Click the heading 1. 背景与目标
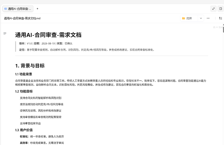The width and height of the screenshot is (224, 145). point(30,66)
